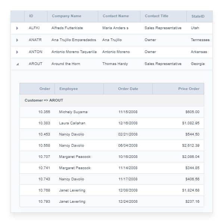
Task: Sort orders by Price Order header
Action: click(x=189, y=89)
